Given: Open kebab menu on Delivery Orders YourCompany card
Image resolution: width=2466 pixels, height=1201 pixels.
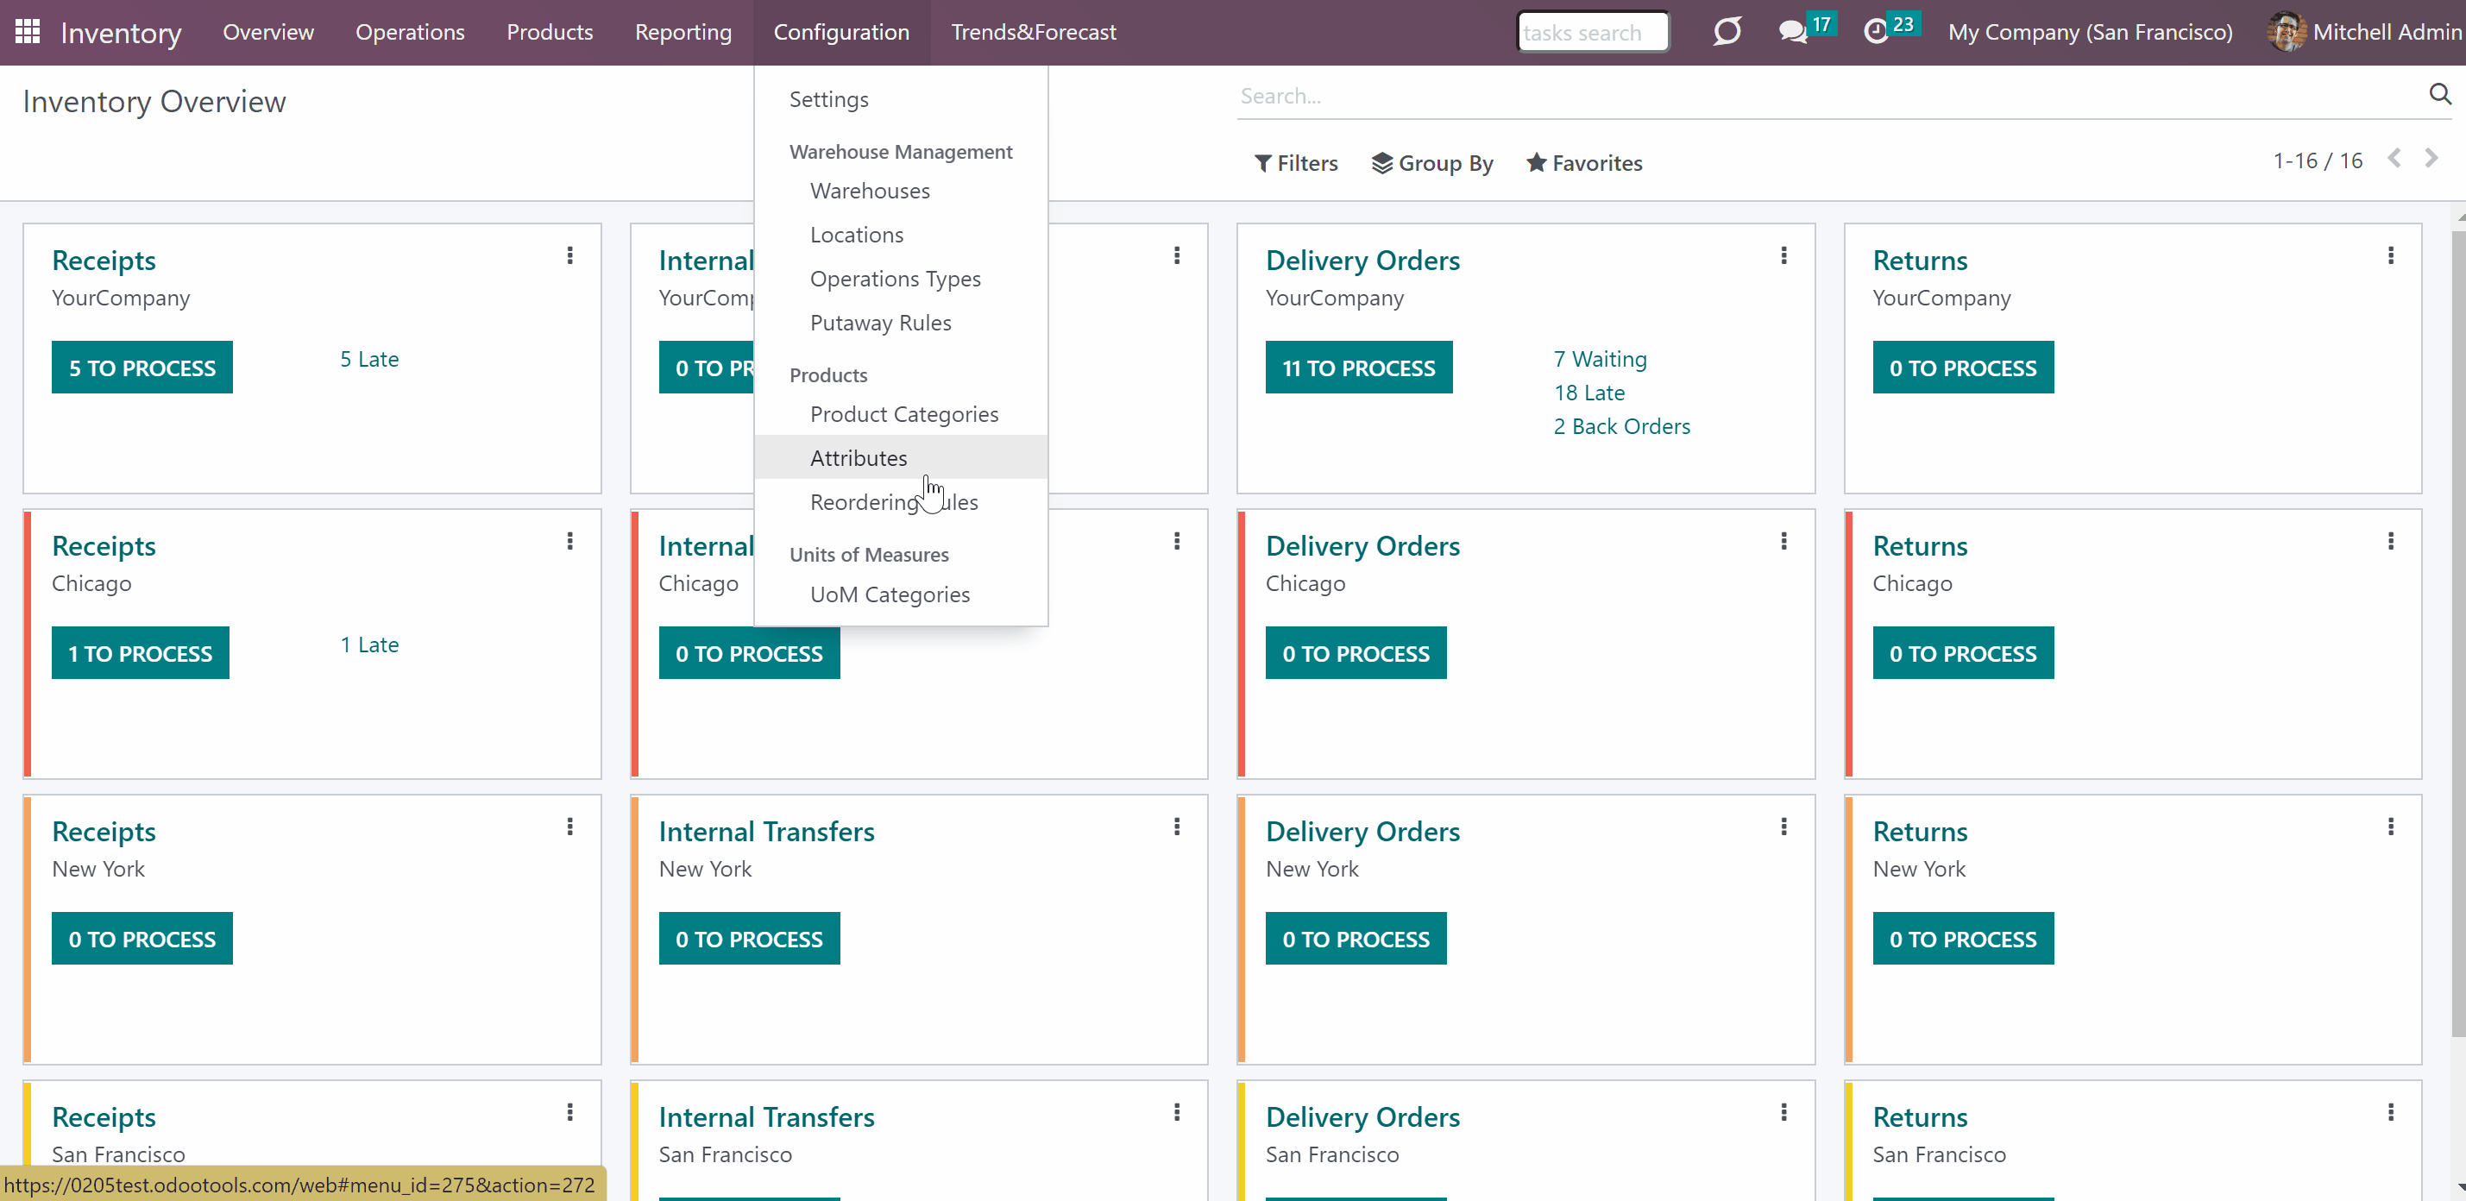Looking at the screenshot, I should (x=1783, y=255).
